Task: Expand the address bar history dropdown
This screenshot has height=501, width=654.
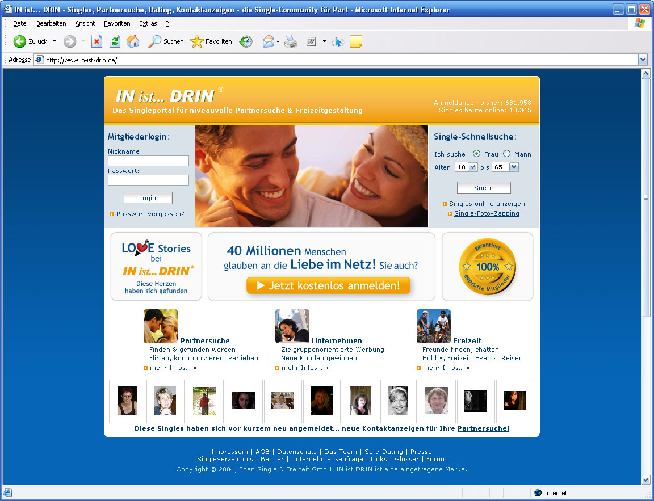Action: (x=643, y=60)
